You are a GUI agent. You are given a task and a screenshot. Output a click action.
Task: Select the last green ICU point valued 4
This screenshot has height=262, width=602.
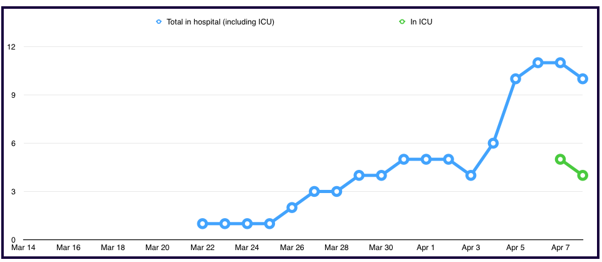tap(583, 176)
